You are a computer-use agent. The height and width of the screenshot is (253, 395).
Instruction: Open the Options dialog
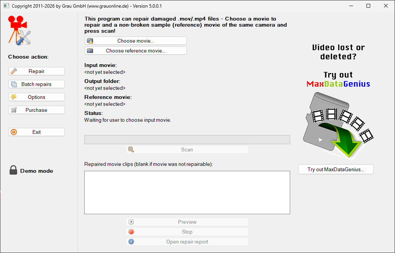(x=37, y=97)
